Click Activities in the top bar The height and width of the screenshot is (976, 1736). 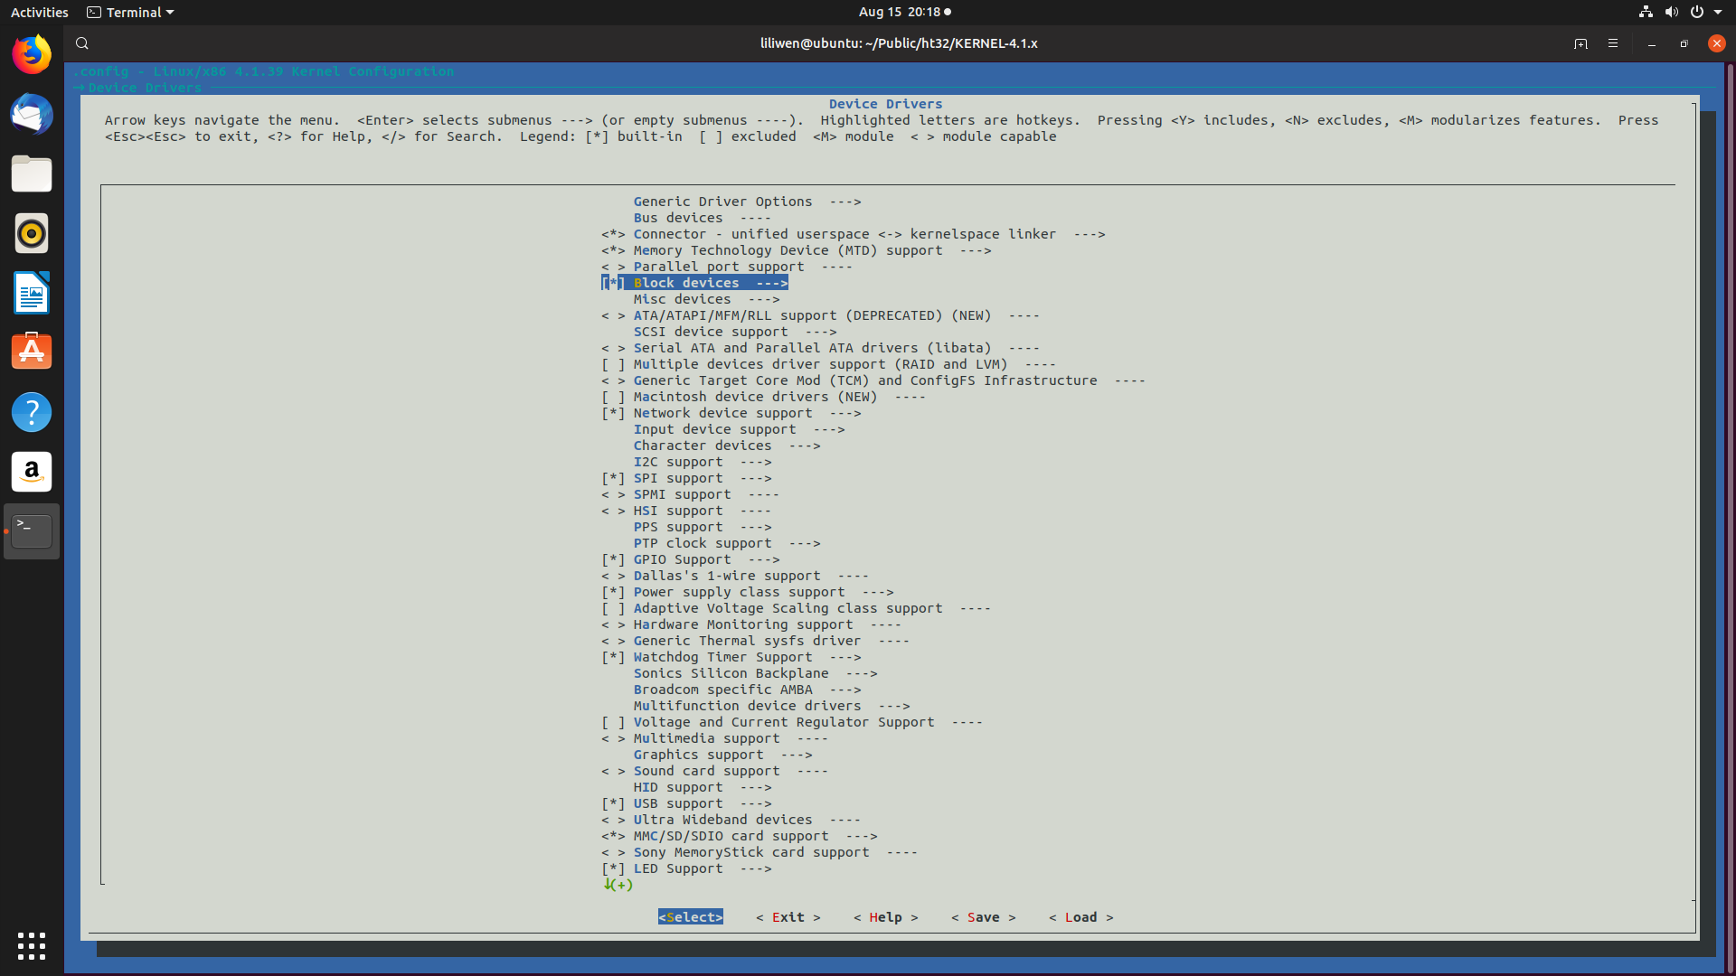point(39,12)
